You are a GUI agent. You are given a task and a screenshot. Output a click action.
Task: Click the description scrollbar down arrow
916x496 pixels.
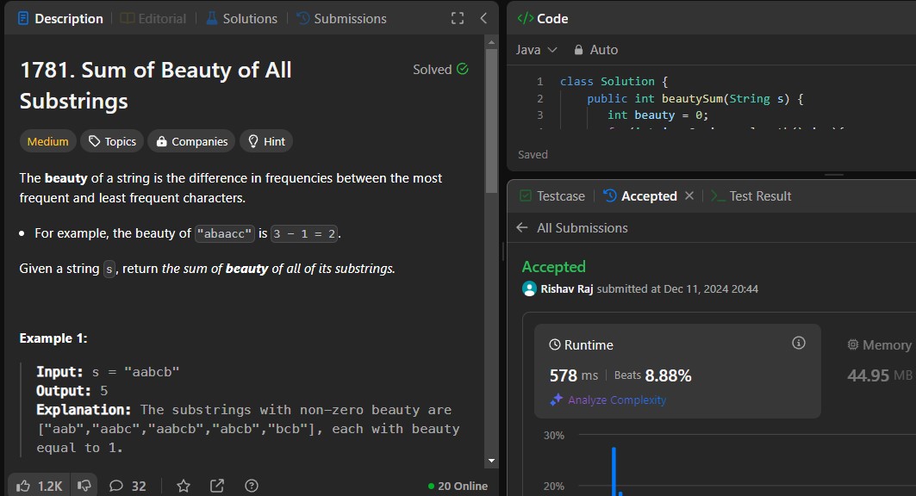point(491,461)
